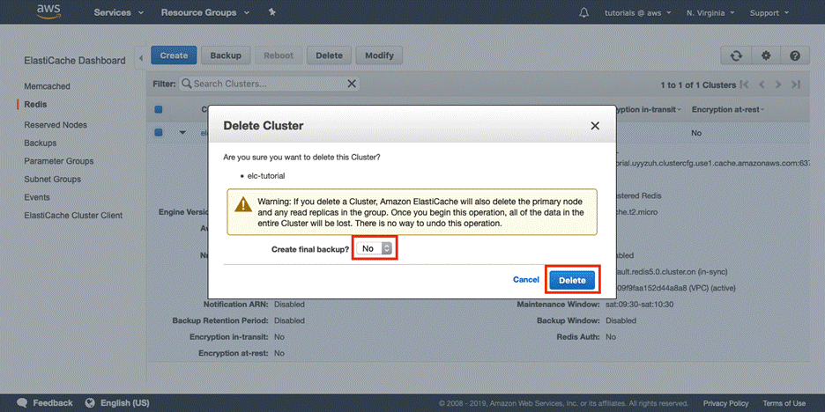Click the help question mark icon
Image resolution: width=825 pixels, height=412 pixels.
coord(795,55)
